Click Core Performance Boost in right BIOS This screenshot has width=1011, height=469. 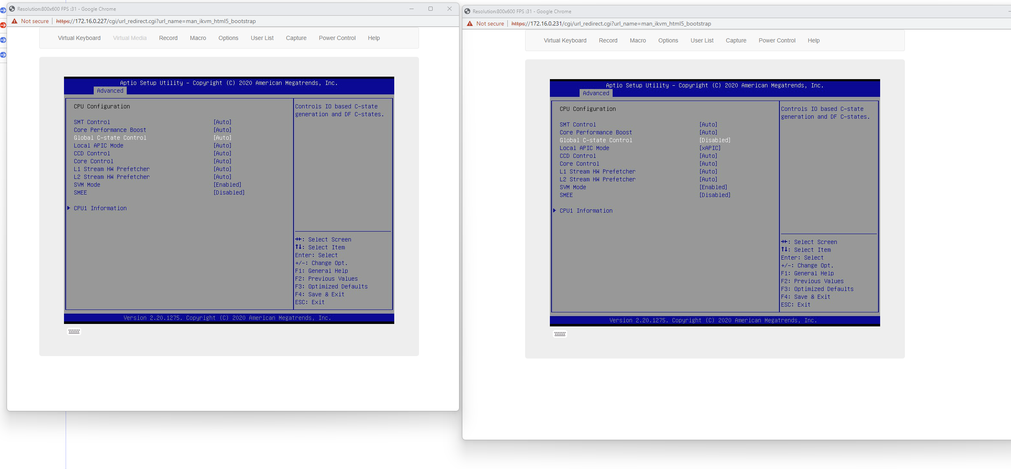tap(596, 132)
